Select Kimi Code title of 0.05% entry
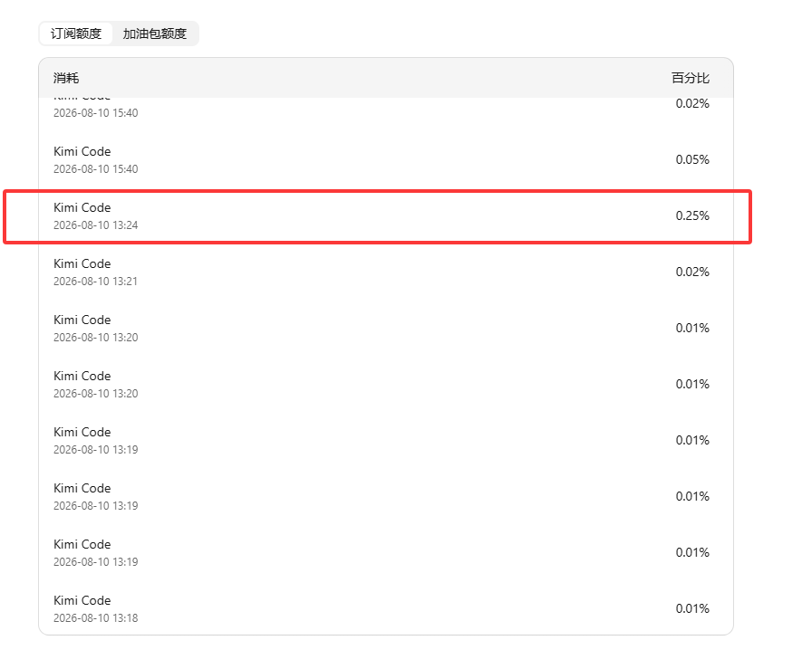The width and height of the screenshot is (802, 669). (82, 152)
